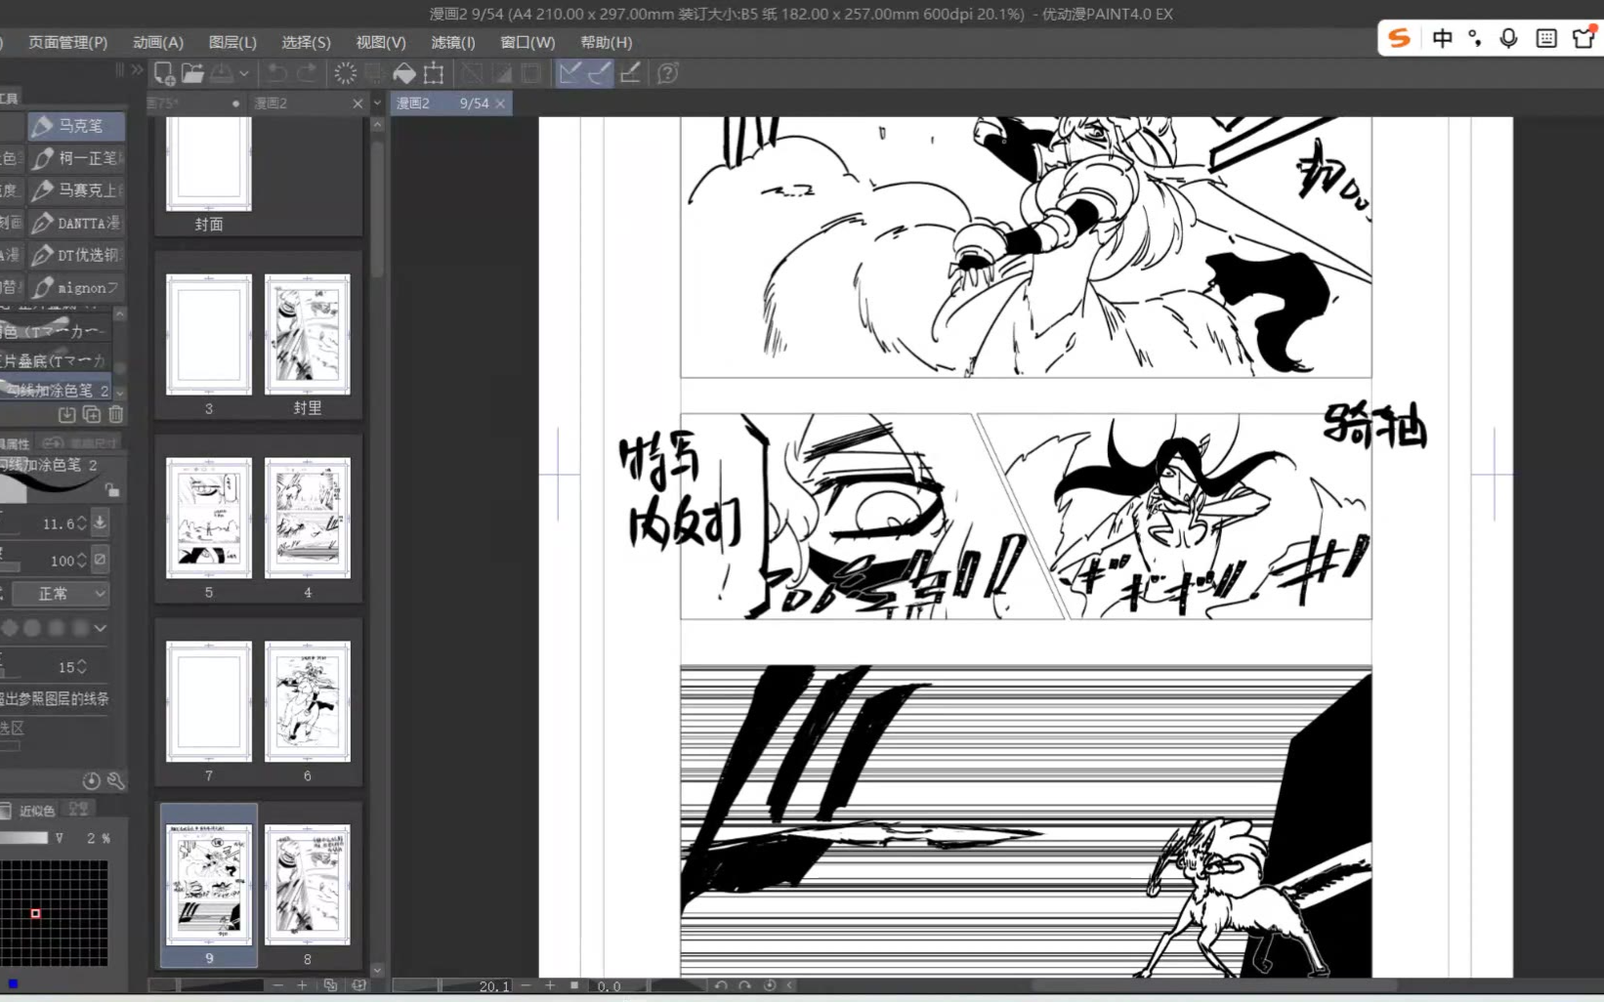Click the new canvas icon in toolbar
The width and height of the screenshot is (1604, 1002).
[x=164, y=73]
